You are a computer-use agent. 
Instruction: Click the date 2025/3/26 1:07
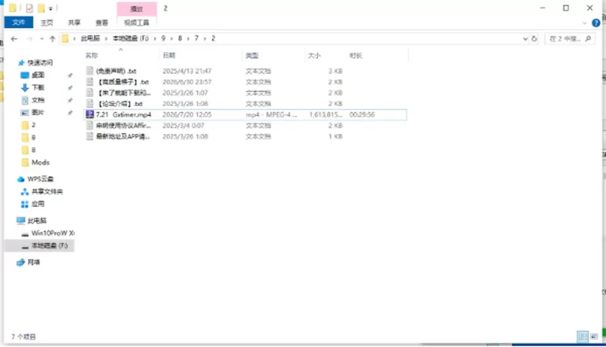185,93
